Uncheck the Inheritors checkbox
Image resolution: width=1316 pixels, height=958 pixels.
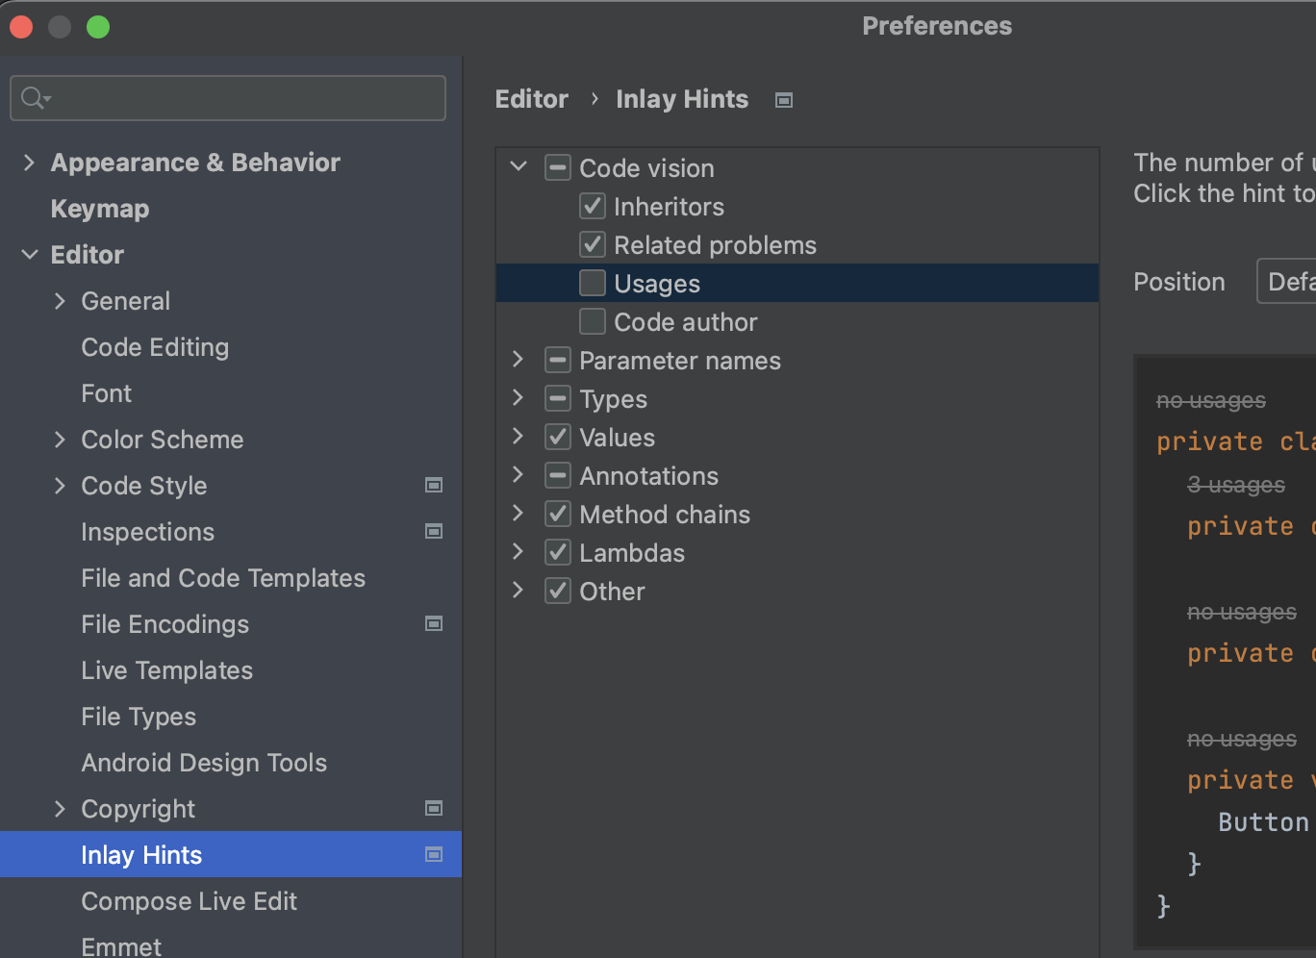tap(593, 207)
